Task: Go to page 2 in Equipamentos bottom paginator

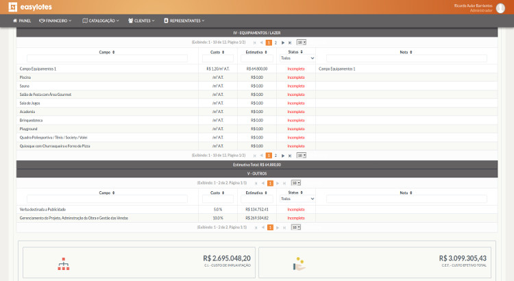Action: [x=276, y=156]
